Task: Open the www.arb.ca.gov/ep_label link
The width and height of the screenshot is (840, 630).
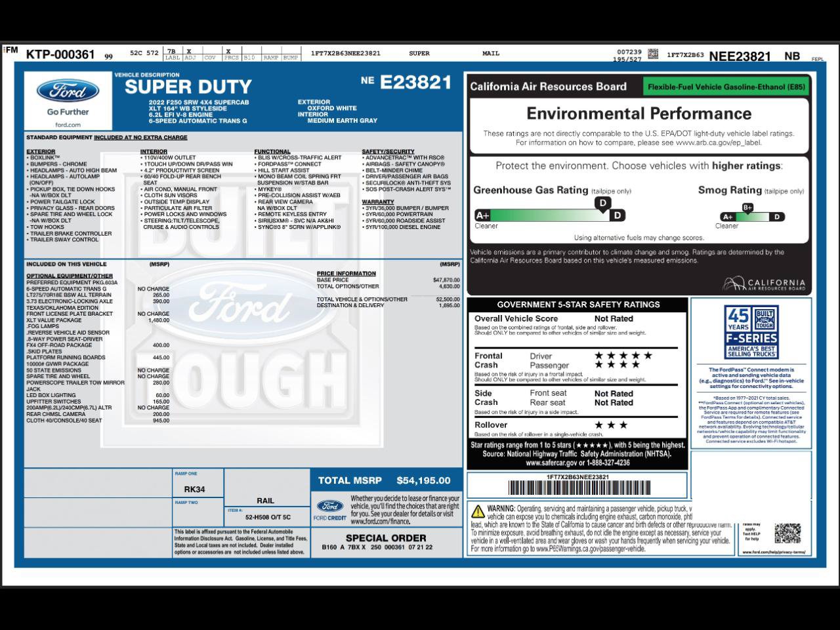Action: [718, 142]
